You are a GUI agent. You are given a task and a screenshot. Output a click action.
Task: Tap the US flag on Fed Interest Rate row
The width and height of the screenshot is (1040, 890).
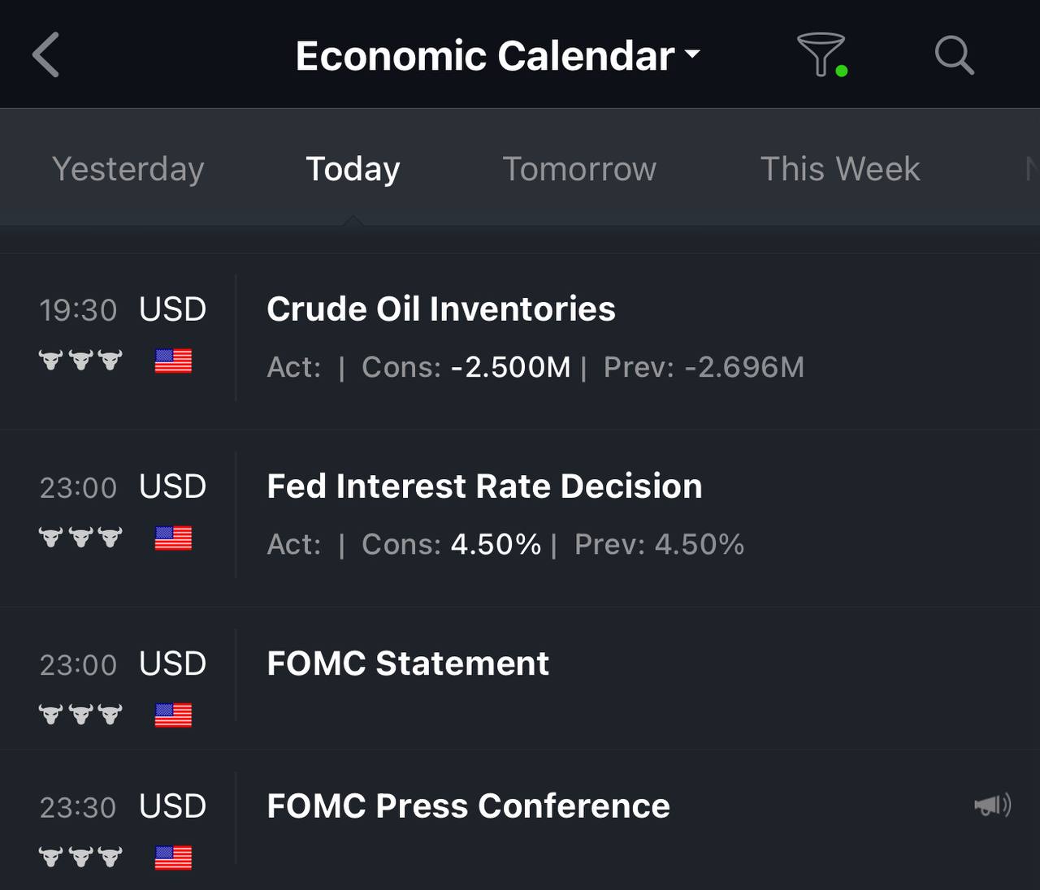pyautogui.click(x=173, y=538)
